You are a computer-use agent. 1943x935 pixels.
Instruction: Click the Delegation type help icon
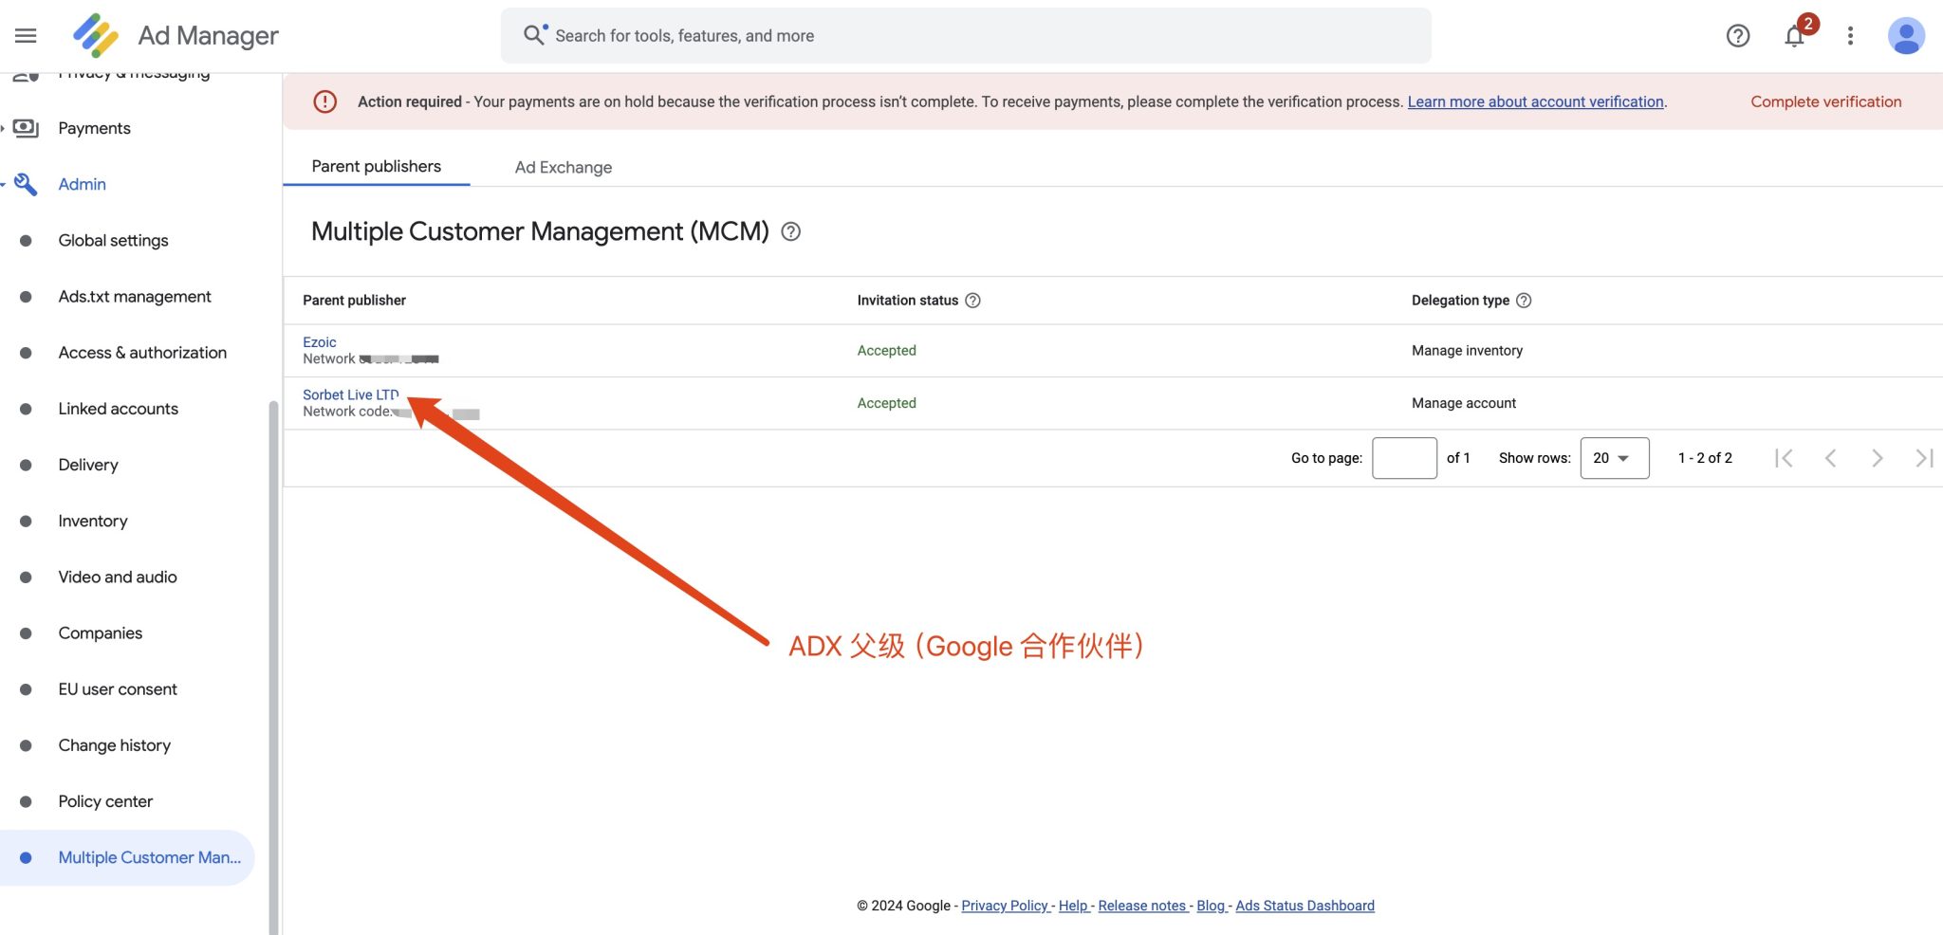pos(1525,300)
